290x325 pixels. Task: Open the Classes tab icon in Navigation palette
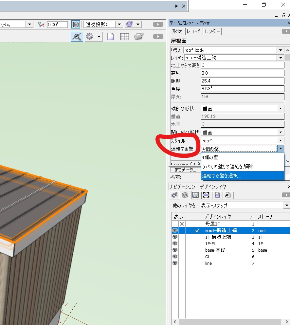pos(174,195)
